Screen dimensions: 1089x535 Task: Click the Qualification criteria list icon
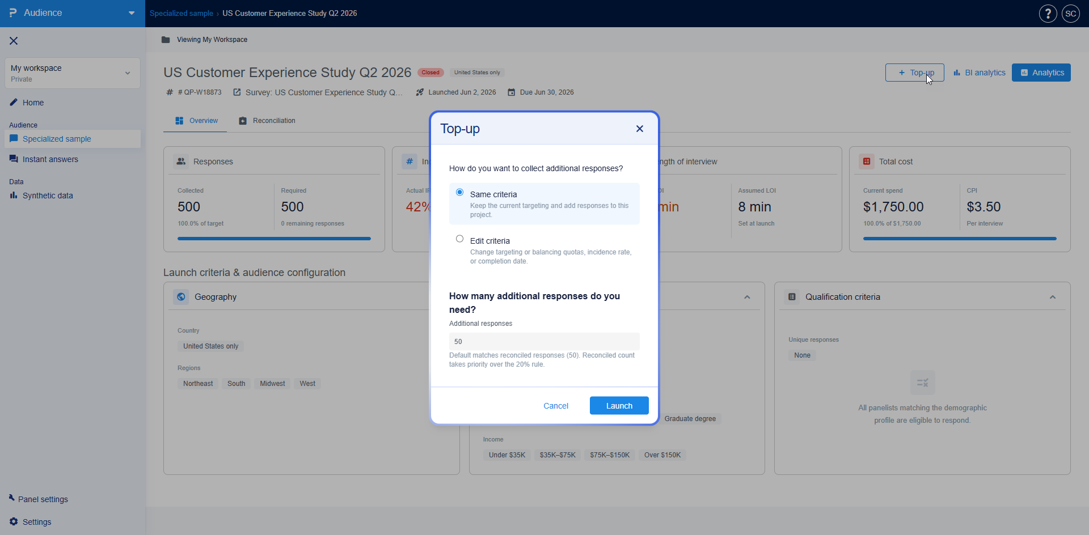pyautogui.click(x=792, y=296)
